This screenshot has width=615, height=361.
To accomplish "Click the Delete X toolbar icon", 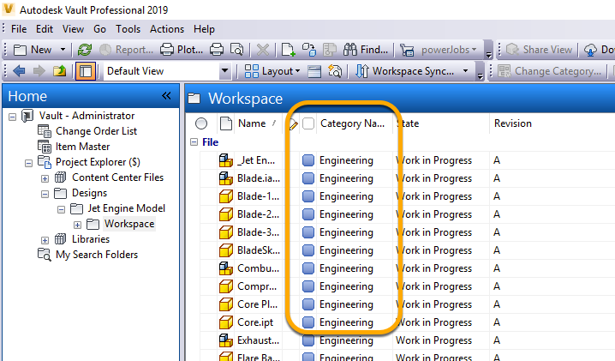I will tap(263, 50).
